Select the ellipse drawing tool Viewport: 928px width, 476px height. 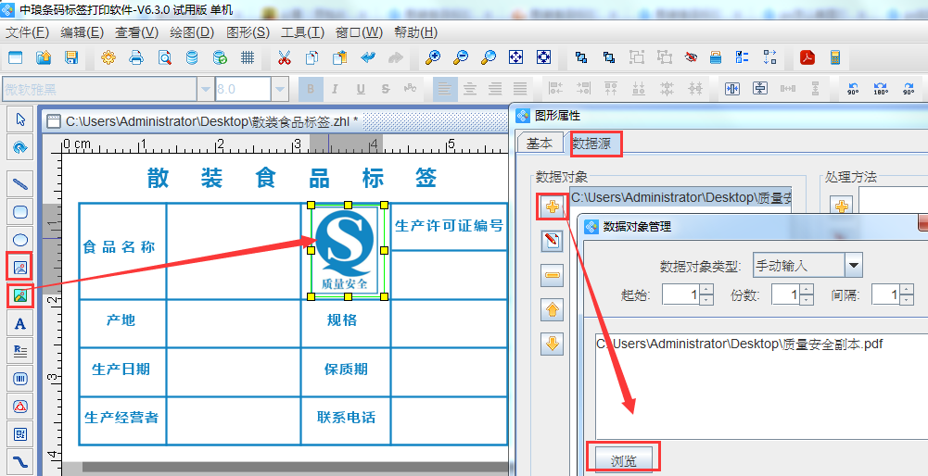19,240
